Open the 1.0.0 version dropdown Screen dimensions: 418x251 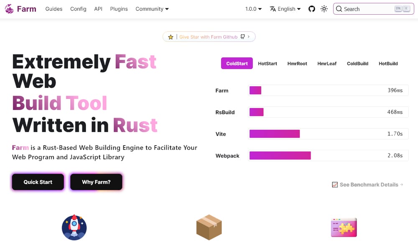[253, 8]
